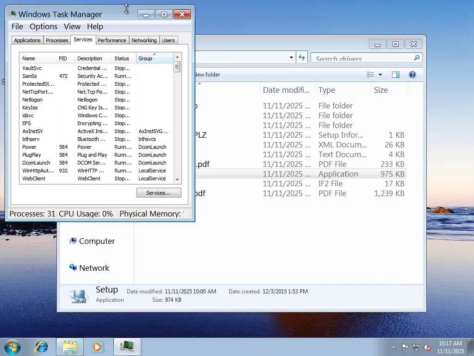
Task: Click the services list scroll up arrow
Action: point(177,57)
